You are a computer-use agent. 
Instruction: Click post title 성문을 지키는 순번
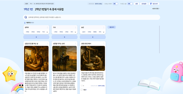[59, 44]
